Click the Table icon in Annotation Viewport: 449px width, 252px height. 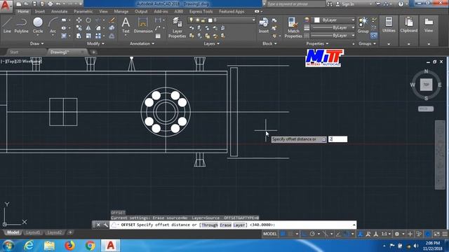pyautogui.click(x=158, y=36)
